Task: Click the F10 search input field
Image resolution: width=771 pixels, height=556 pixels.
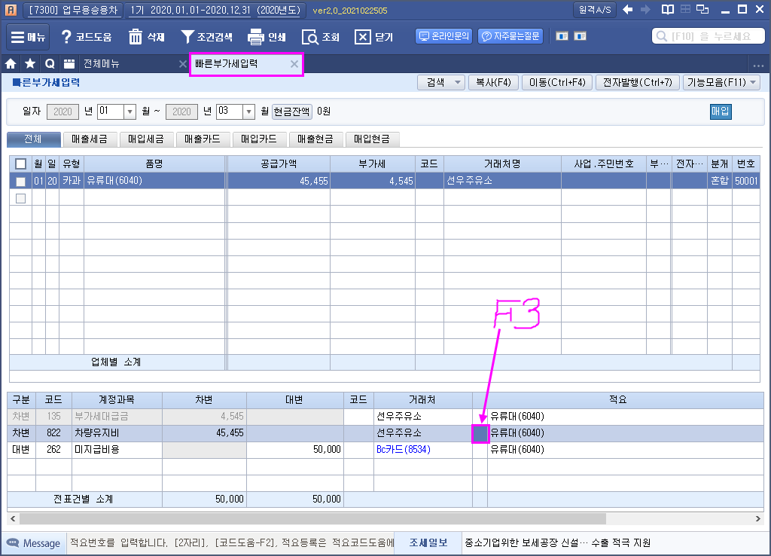Action: (708, 36)
